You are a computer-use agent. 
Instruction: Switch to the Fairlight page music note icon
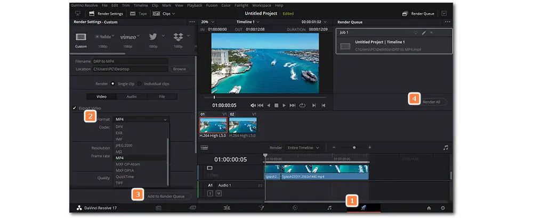(329, 208)
